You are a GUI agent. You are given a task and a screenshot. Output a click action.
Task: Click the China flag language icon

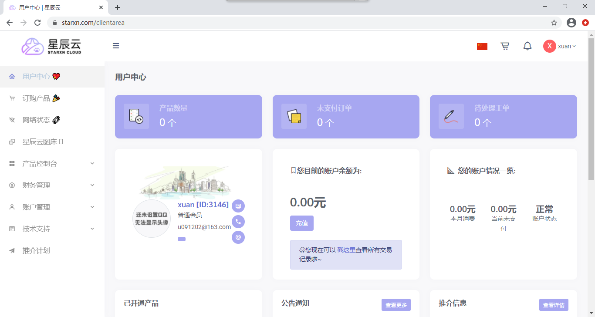(482, 46)
